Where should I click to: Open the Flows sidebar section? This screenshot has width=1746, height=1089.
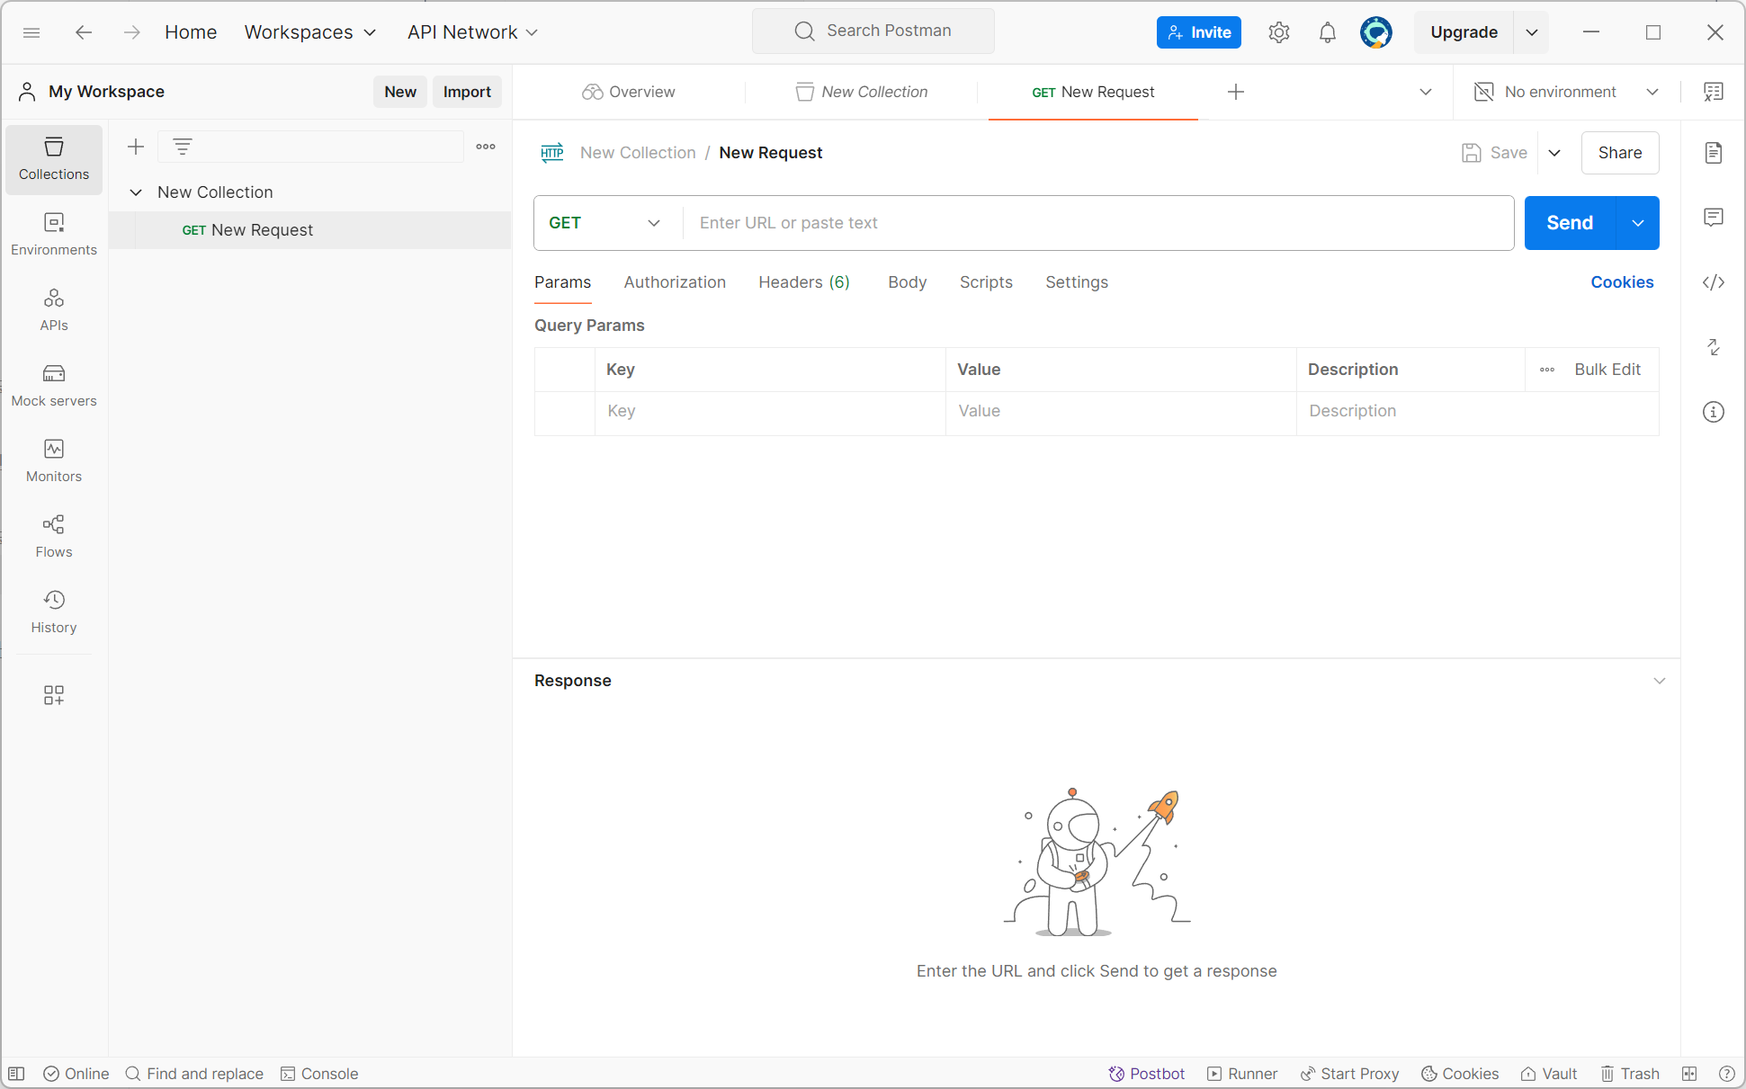click(54, 537)
